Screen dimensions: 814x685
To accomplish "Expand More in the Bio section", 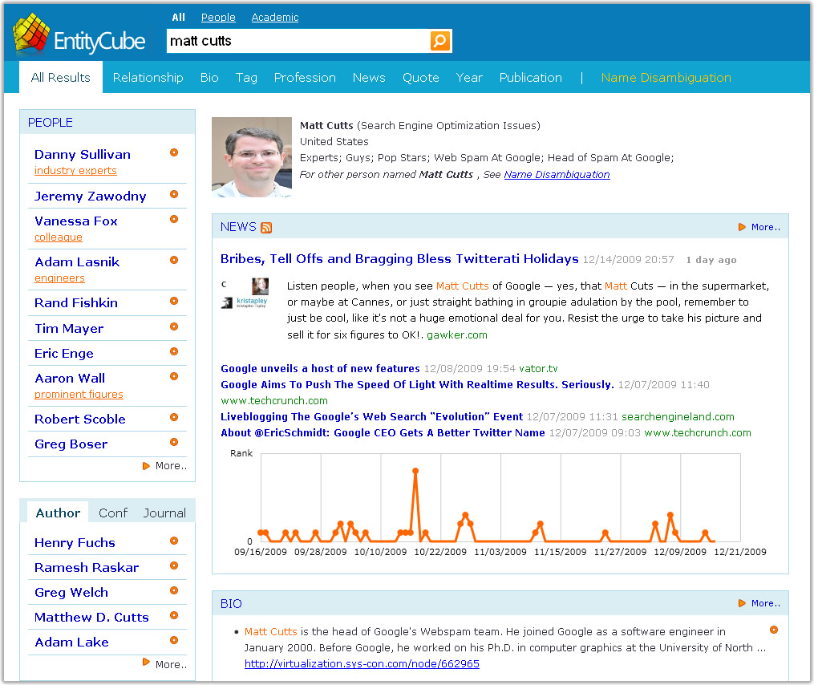I will click(x=765, y=604).
